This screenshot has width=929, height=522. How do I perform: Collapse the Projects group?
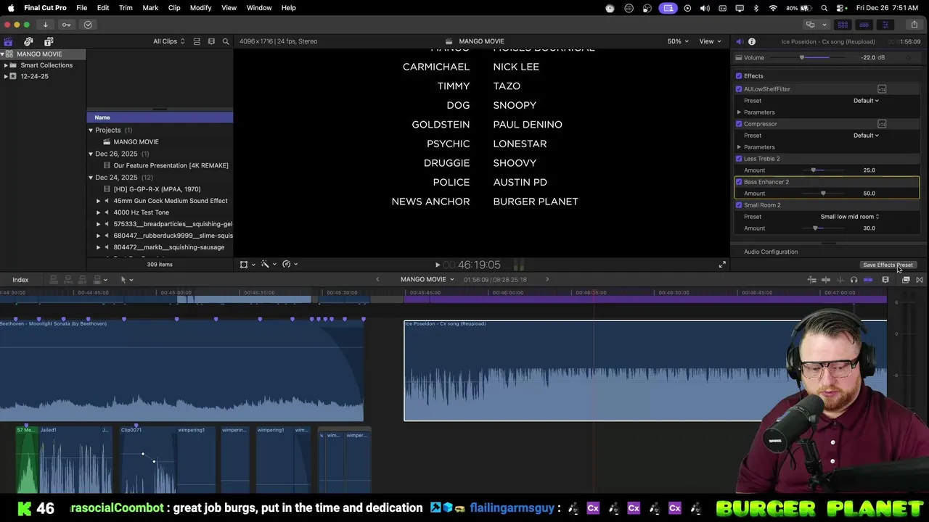(x=91, y=130)
